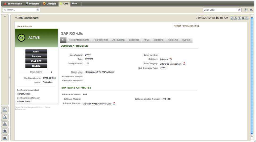This screenshot has width=256, height=142.
Task: Select the CMS top tab
Action: [x=64, y=4]
